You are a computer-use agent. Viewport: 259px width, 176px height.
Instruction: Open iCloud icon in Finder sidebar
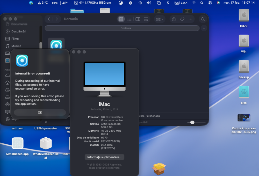point(8,75)
